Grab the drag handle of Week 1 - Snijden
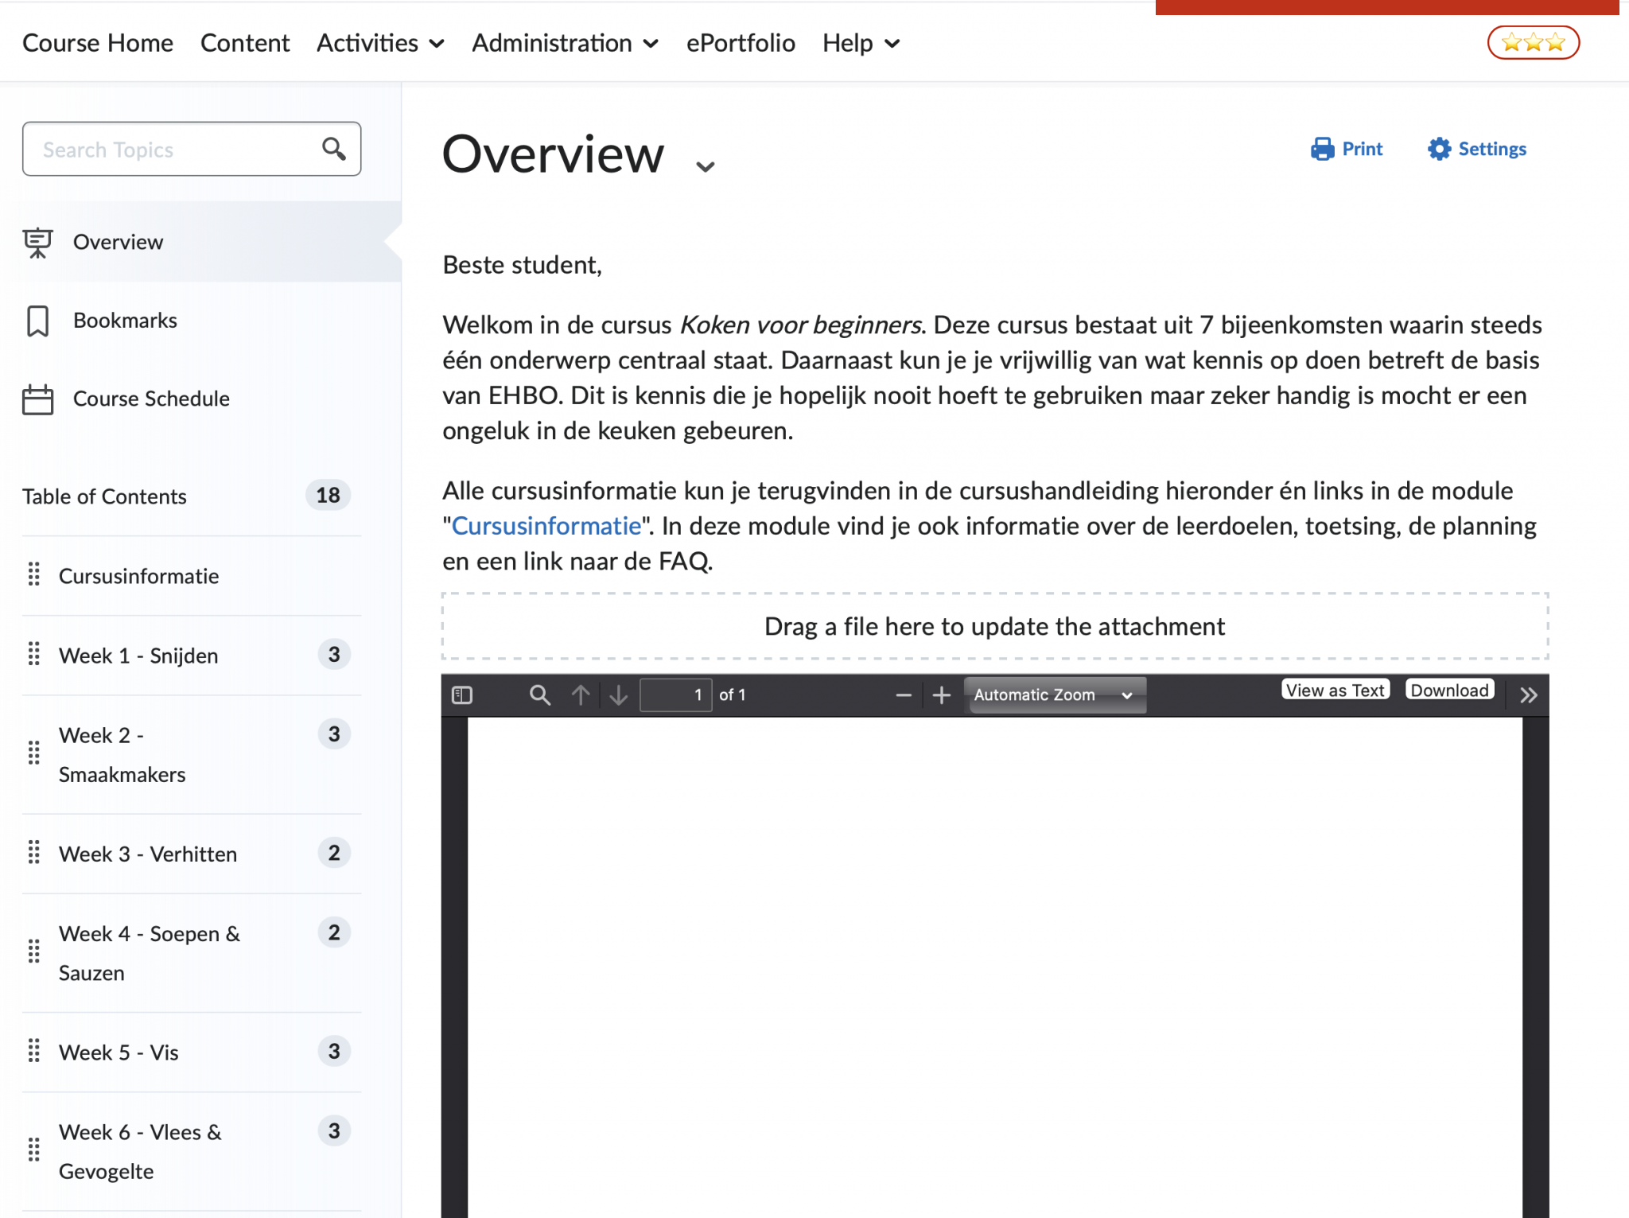This screenshot has height=1218, width=1629. (33, 654)
